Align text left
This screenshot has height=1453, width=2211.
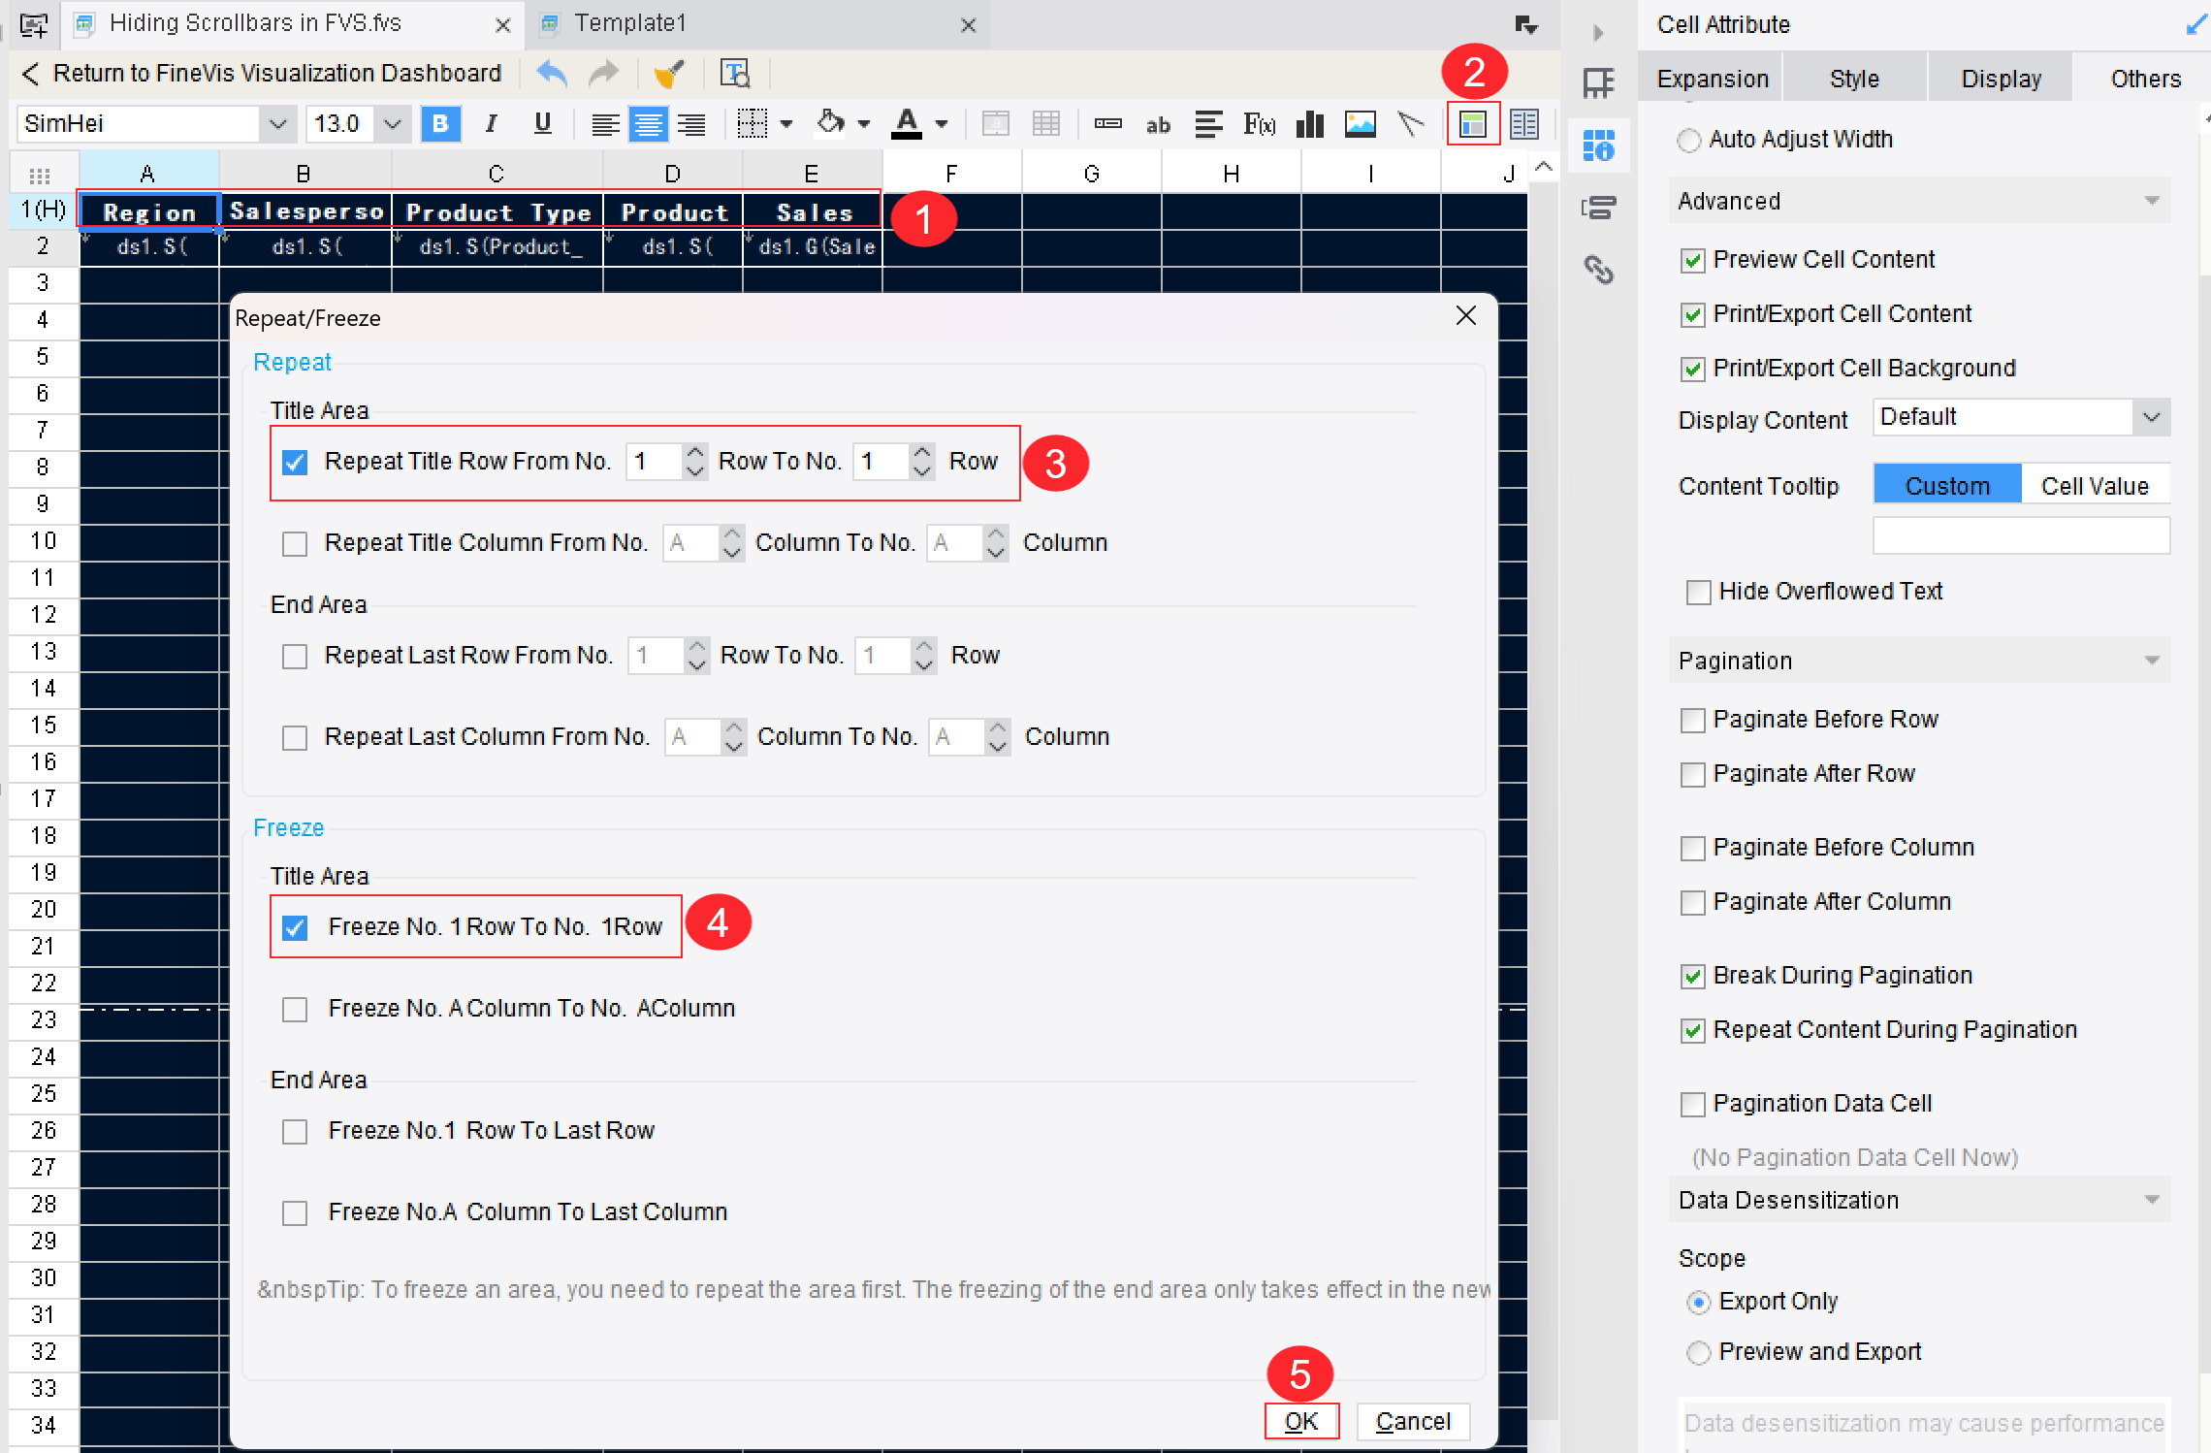click(605, 124)
